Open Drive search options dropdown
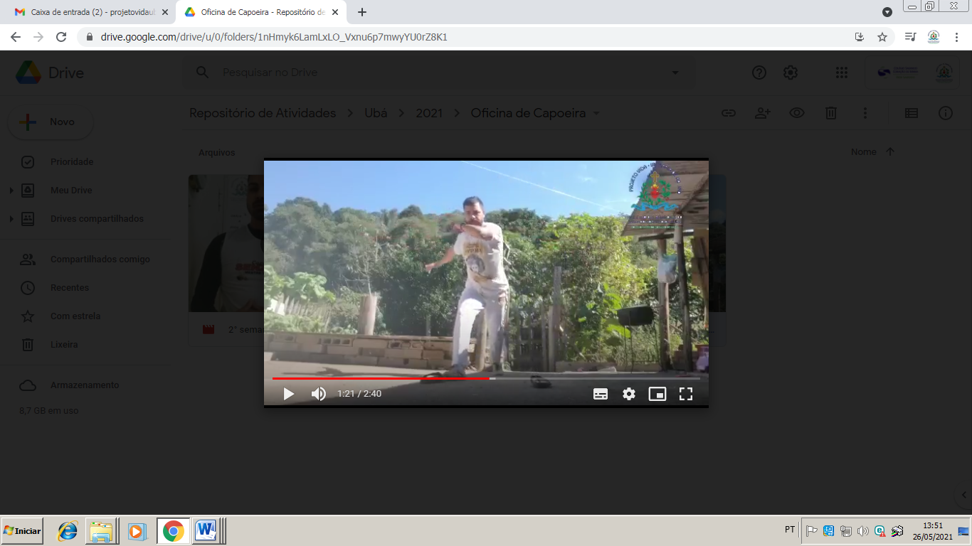This screenshot has width=972, height=546. 675,73
